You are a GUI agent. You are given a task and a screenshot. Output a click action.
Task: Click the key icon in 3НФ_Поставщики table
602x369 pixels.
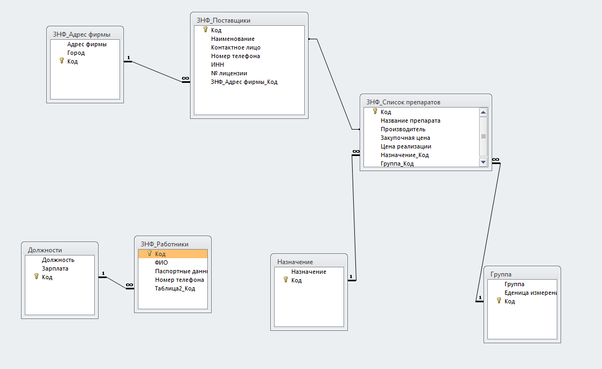pos(205,30)
